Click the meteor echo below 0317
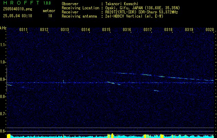Viewport: 217px width, 138px height. (157, 91)
